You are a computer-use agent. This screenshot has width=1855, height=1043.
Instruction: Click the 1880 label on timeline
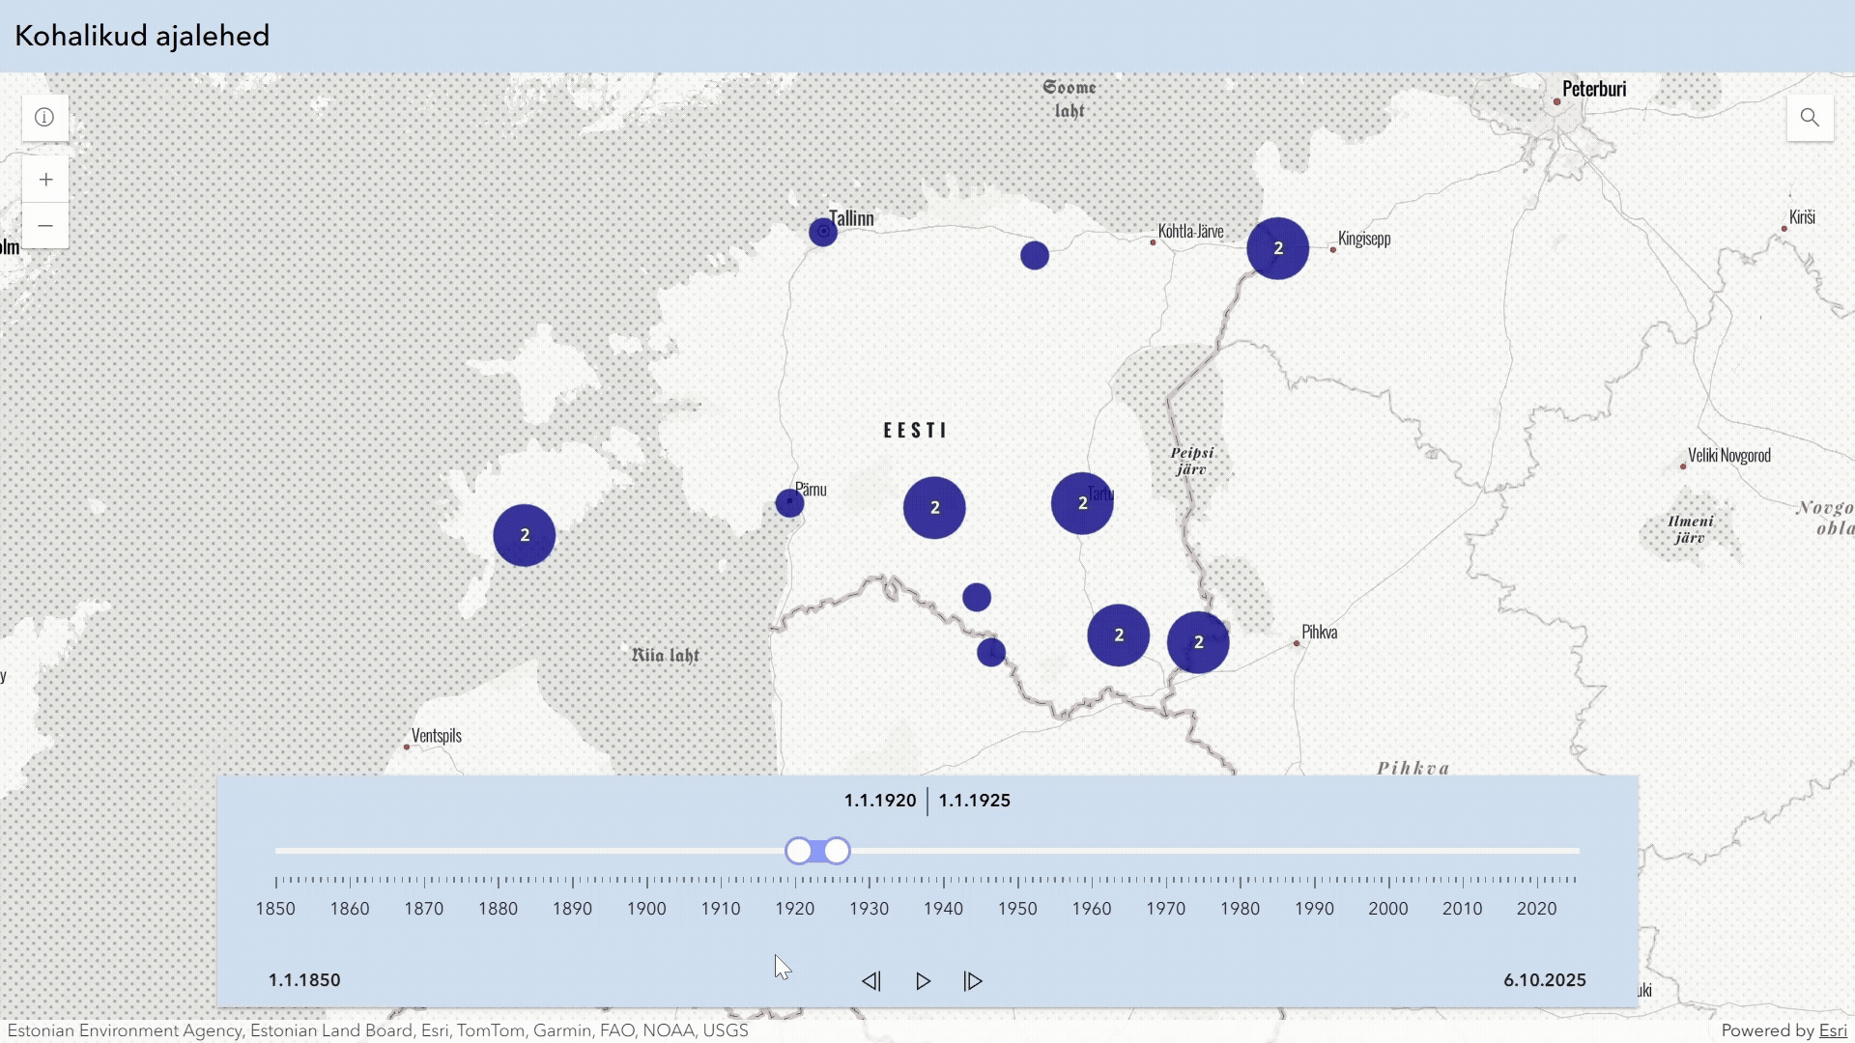click(499, 909)
